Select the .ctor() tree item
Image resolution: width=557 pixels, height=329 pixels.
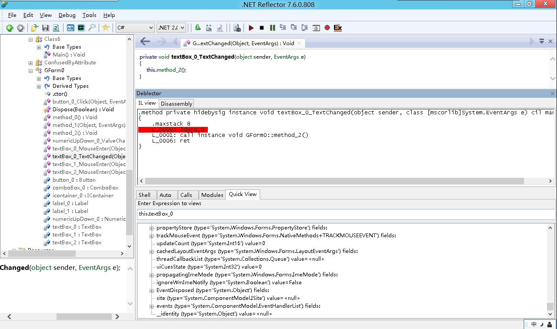[60, 94]
